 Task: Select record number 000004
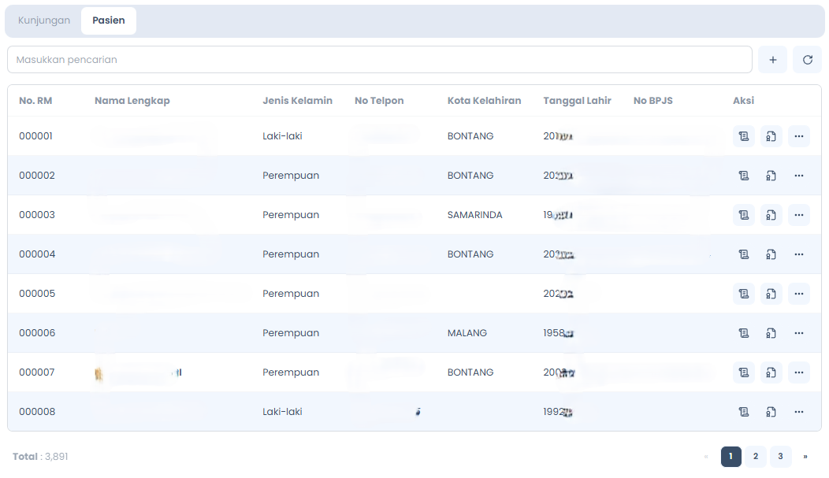point(37,254)
